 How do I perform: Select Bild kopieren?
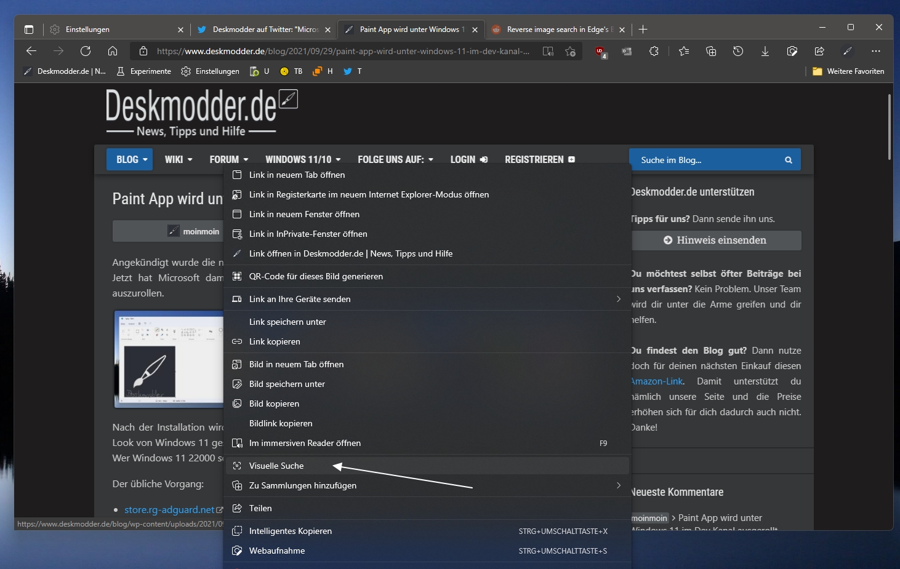(x=427, y=404)
